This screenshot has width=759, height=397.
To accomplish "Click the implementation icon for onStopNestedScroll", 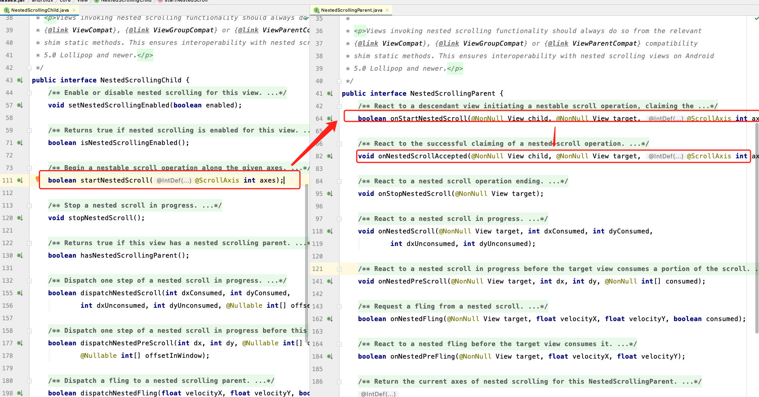I will (329, 193).
